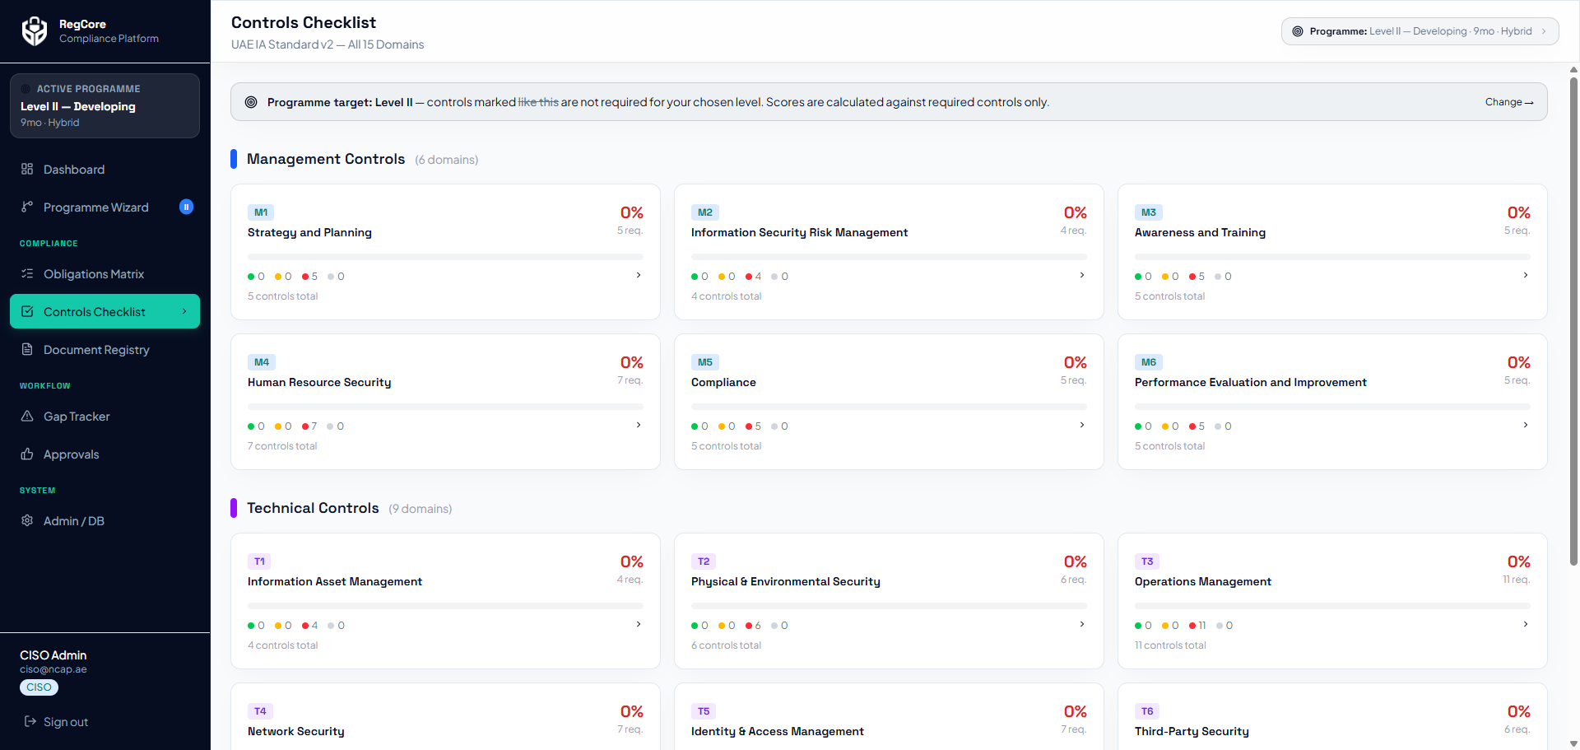This screenshot has width=1580, height=750.
Task: Click the Programme Wizard branch icon
Action: [x=27, y=207]
